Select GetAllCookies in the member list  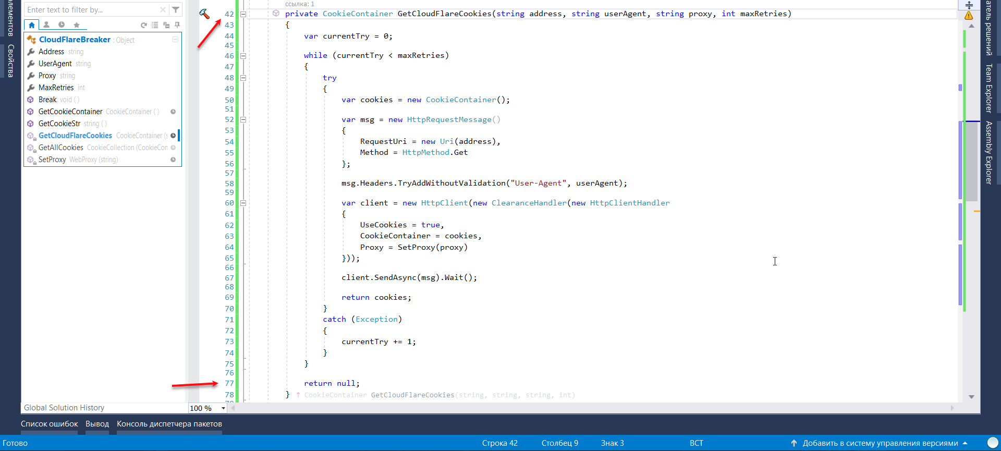point(61,148)
